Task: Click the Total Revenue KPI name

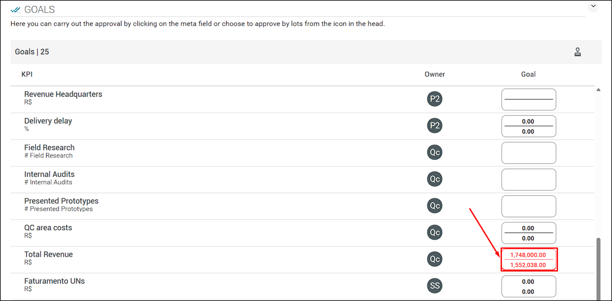Action: tap(49, 254)
